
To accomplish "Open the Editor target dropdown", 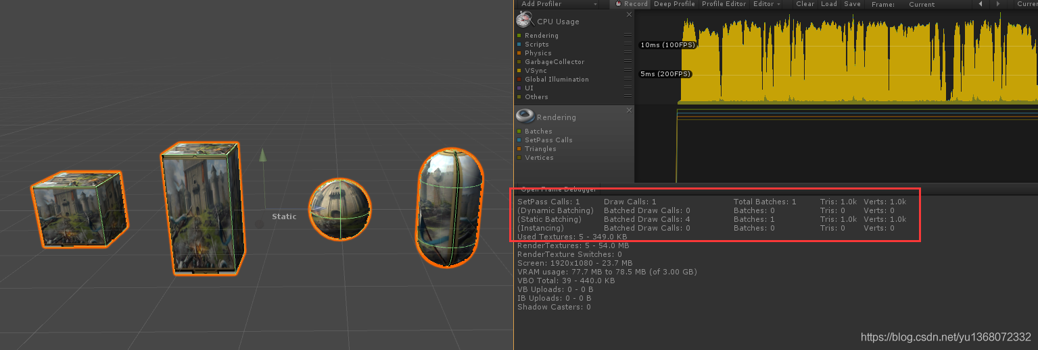I will tap(767, 4).
